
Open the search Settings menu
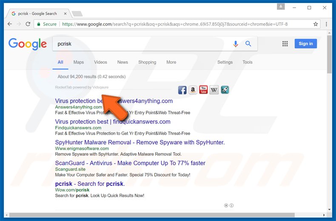225,62
